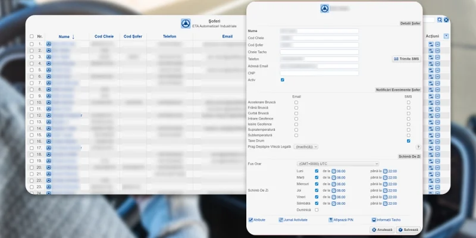Expand Prag Depășire Viteză Legală dropdown
476x238 pixels.
[306, 146]
